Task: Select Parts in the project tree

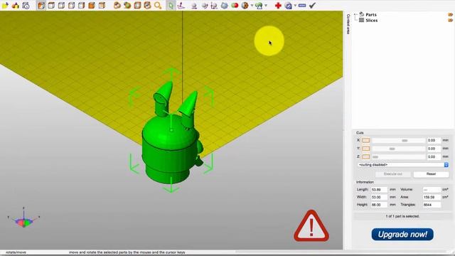Action: [371, 14]
